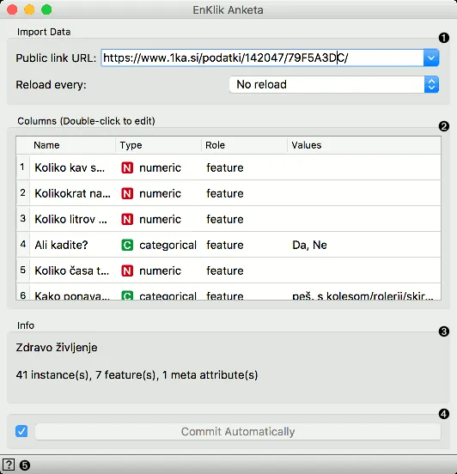The height and width of the screenshot is (474, 457).
Task: Click numeric icon in Koliko časa row
Action: (x=127, y=270)
